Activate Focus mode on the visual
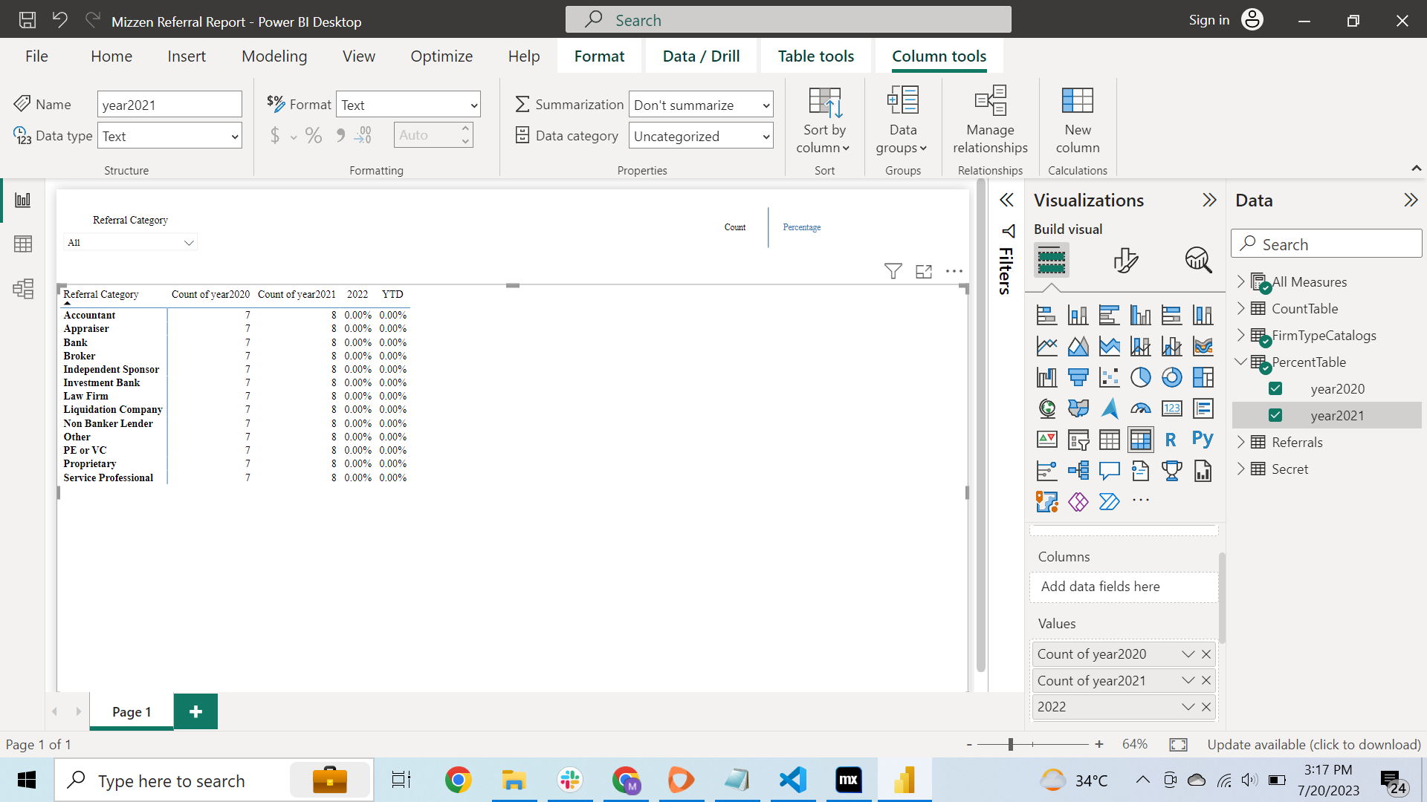This screenshot has width=1427, height=802. pos(924,271)
